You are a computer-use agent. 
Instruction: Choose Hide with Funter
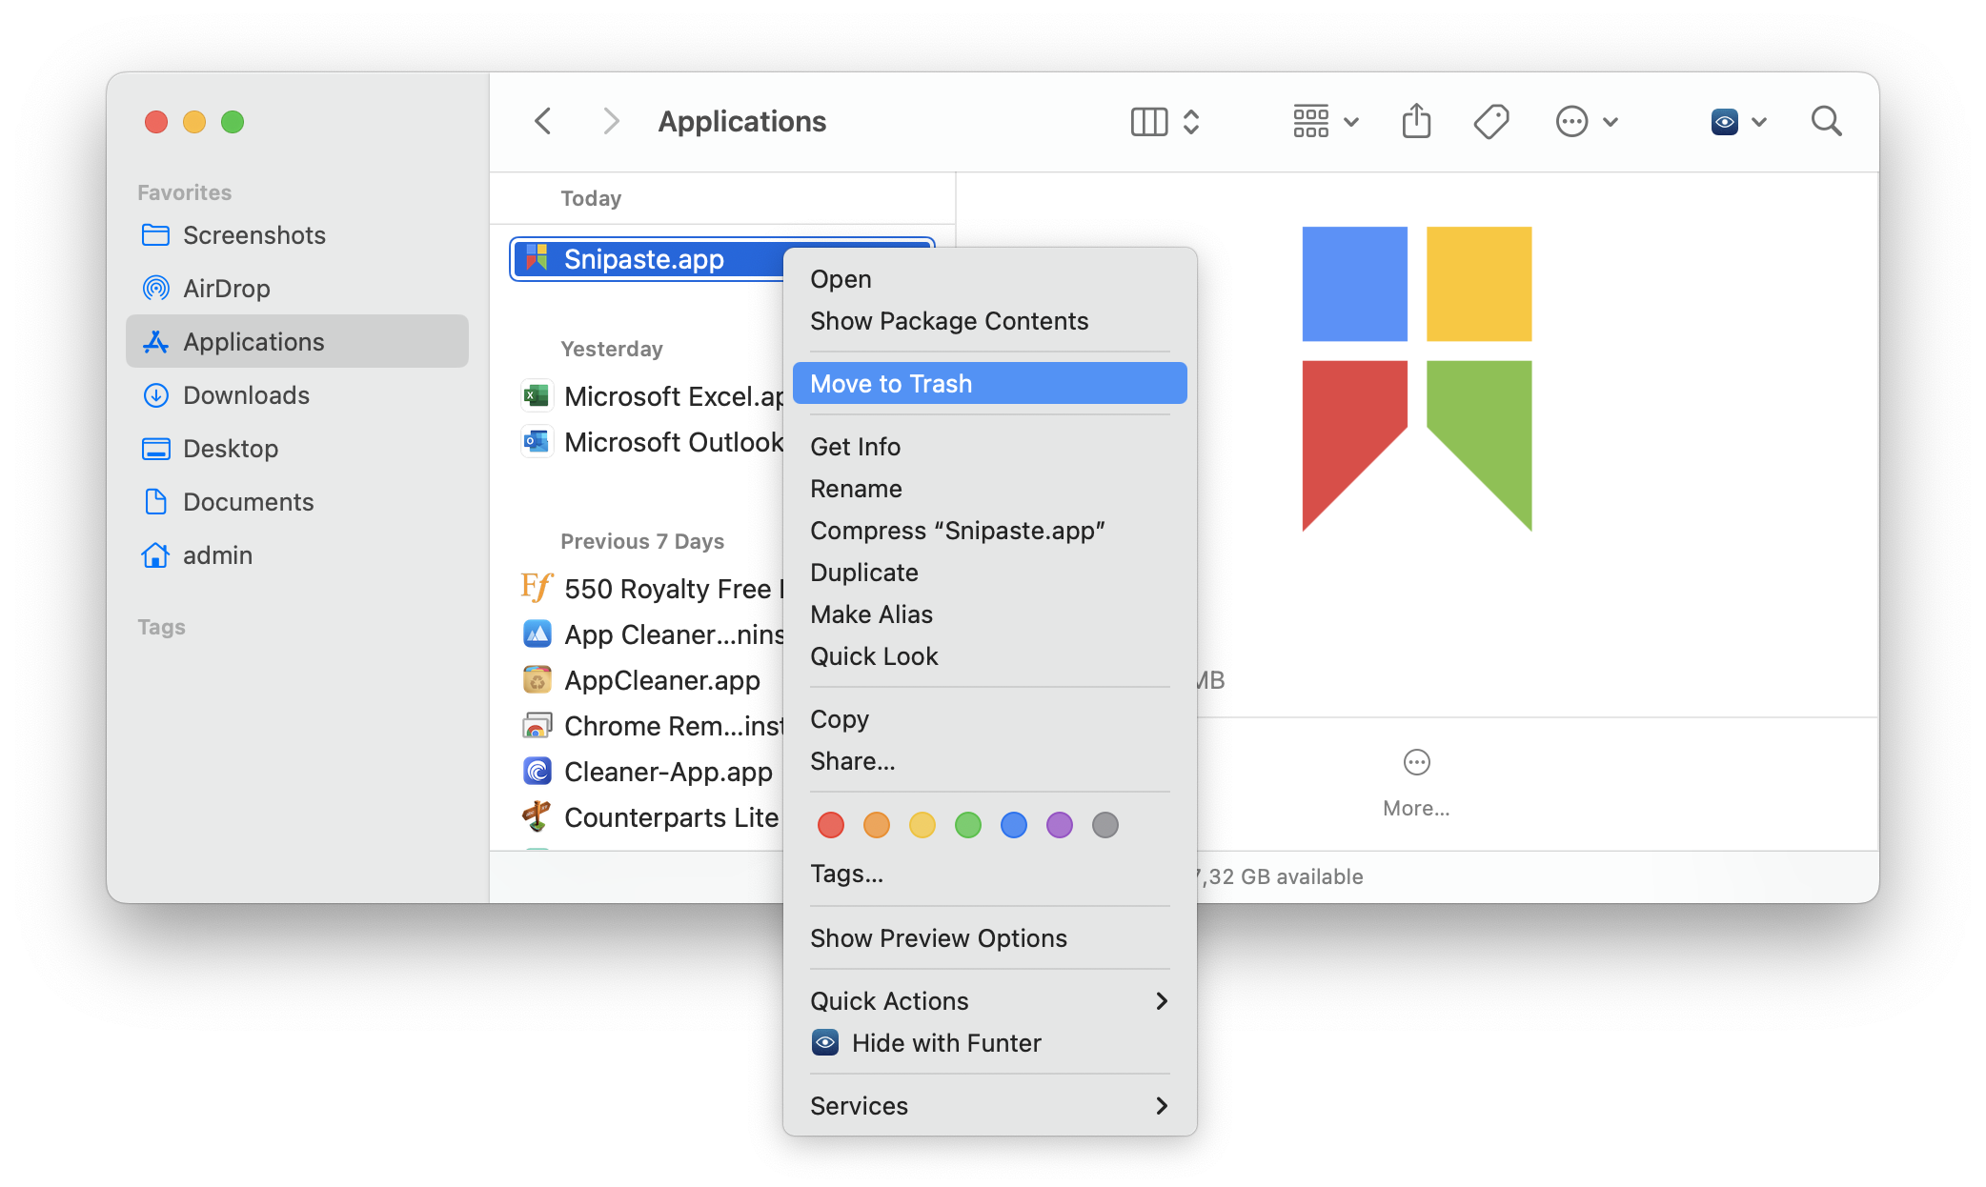989,1043
